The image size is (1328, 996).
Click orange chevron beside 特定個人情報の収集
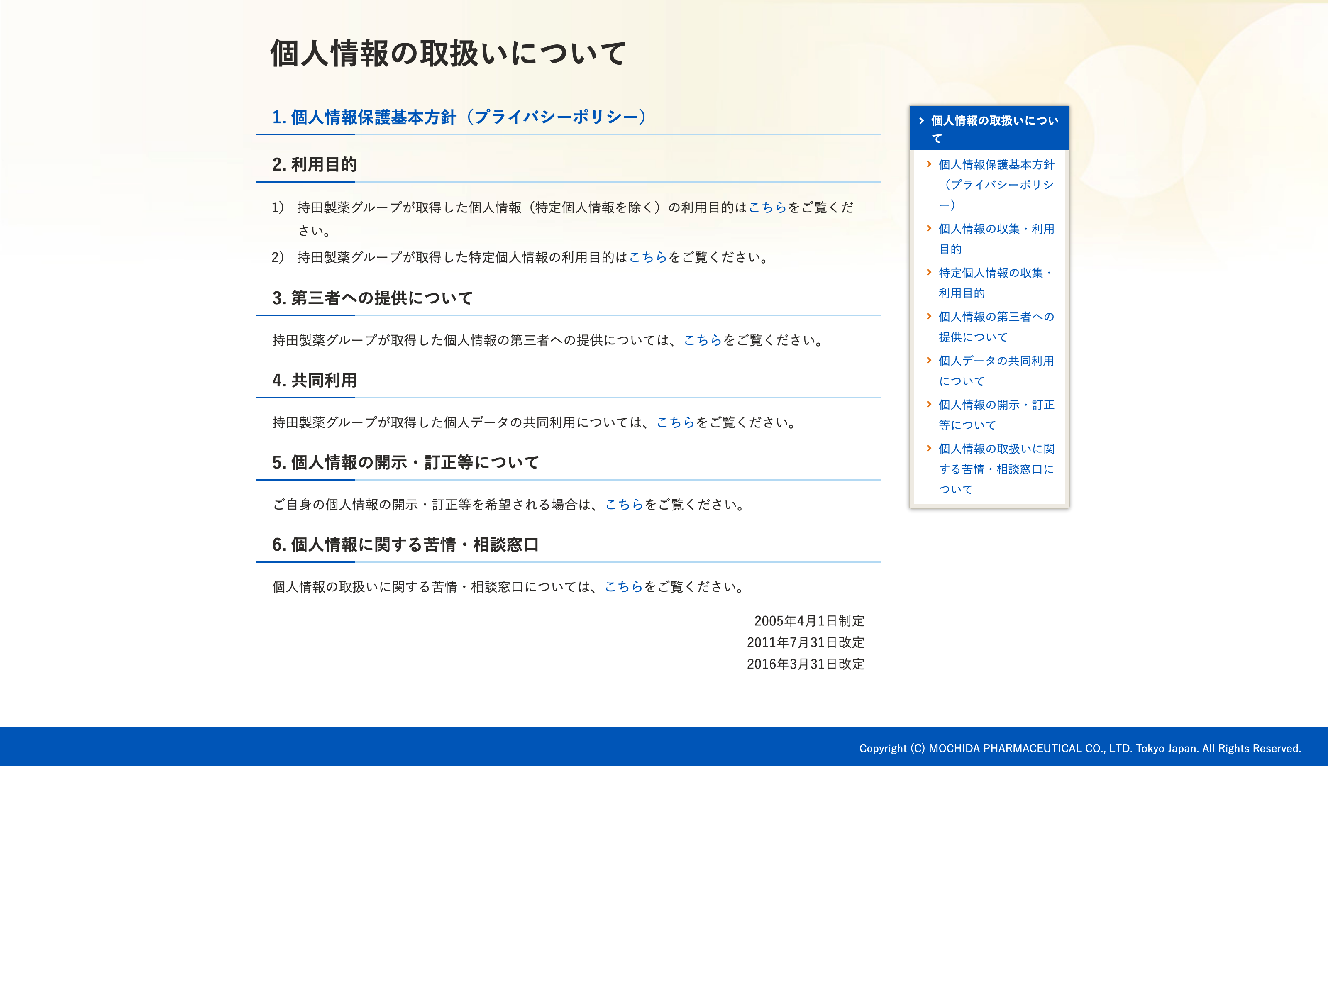929,273
